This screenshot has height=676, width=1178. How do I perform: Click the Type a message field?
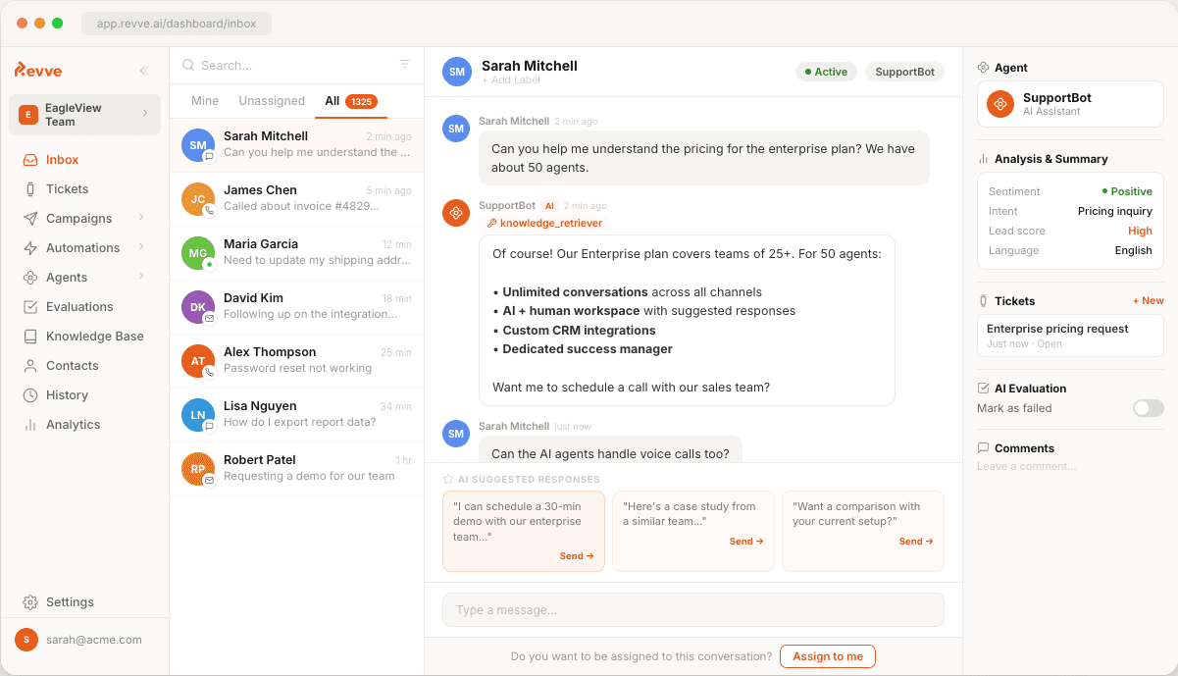(x=692, y=610)
